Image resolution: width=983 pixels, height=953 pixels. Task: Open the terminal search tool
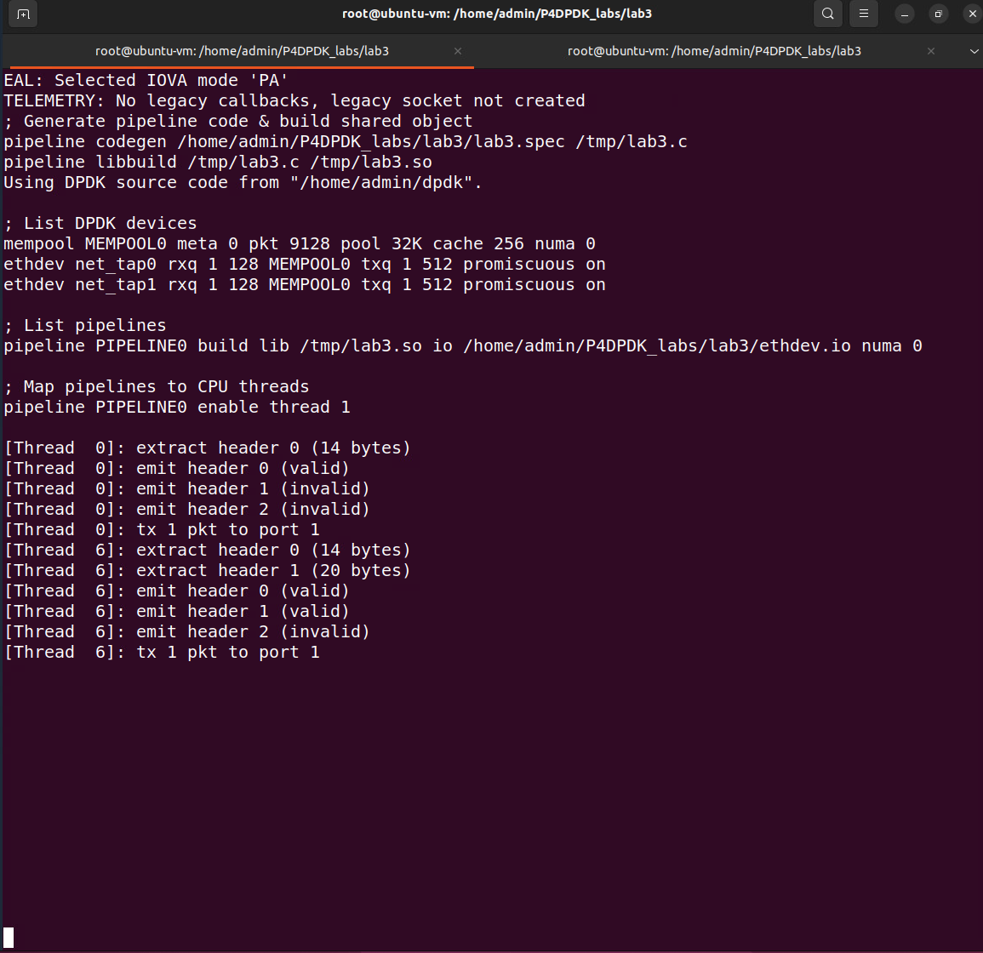pyautogui.click(x=827, y=14)
